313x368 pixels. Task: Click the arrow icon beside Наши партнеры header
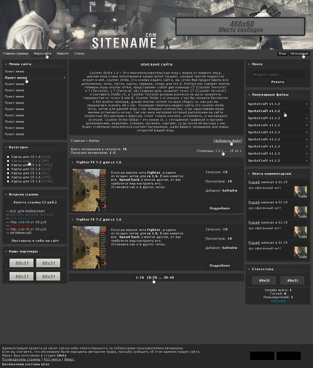point(6,252)
